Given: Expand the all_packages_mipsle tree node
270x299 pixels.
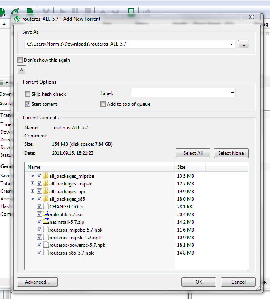Looking at the screenshot, I should tap(32, 183).
